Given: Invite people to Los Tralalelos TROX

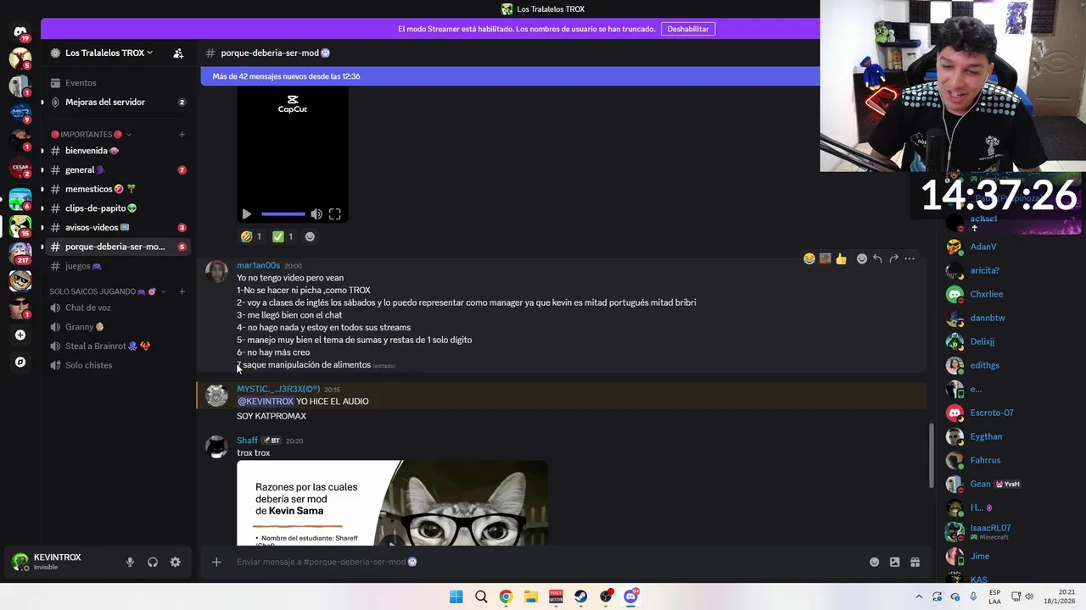Looking at the screenshot, I should pos(178,53).
